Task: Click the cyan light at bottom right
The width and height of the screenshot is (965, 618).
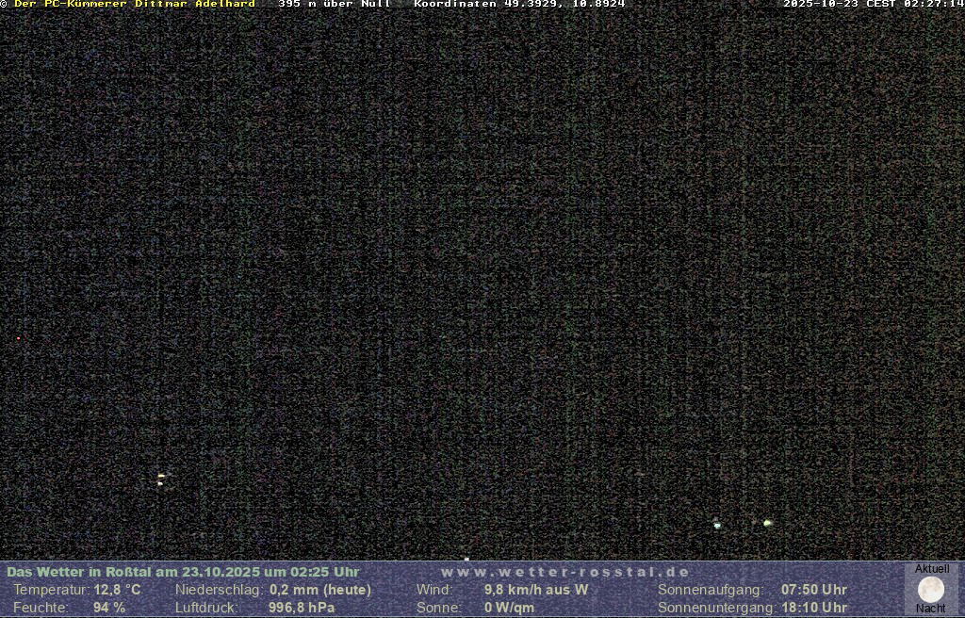Action: click(x=717, y=525)
